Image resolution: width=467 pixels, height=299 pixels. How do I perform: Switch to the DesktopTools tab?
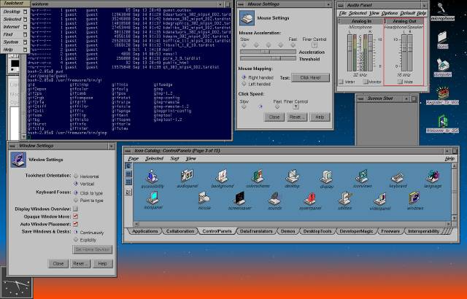click(316, 230)
